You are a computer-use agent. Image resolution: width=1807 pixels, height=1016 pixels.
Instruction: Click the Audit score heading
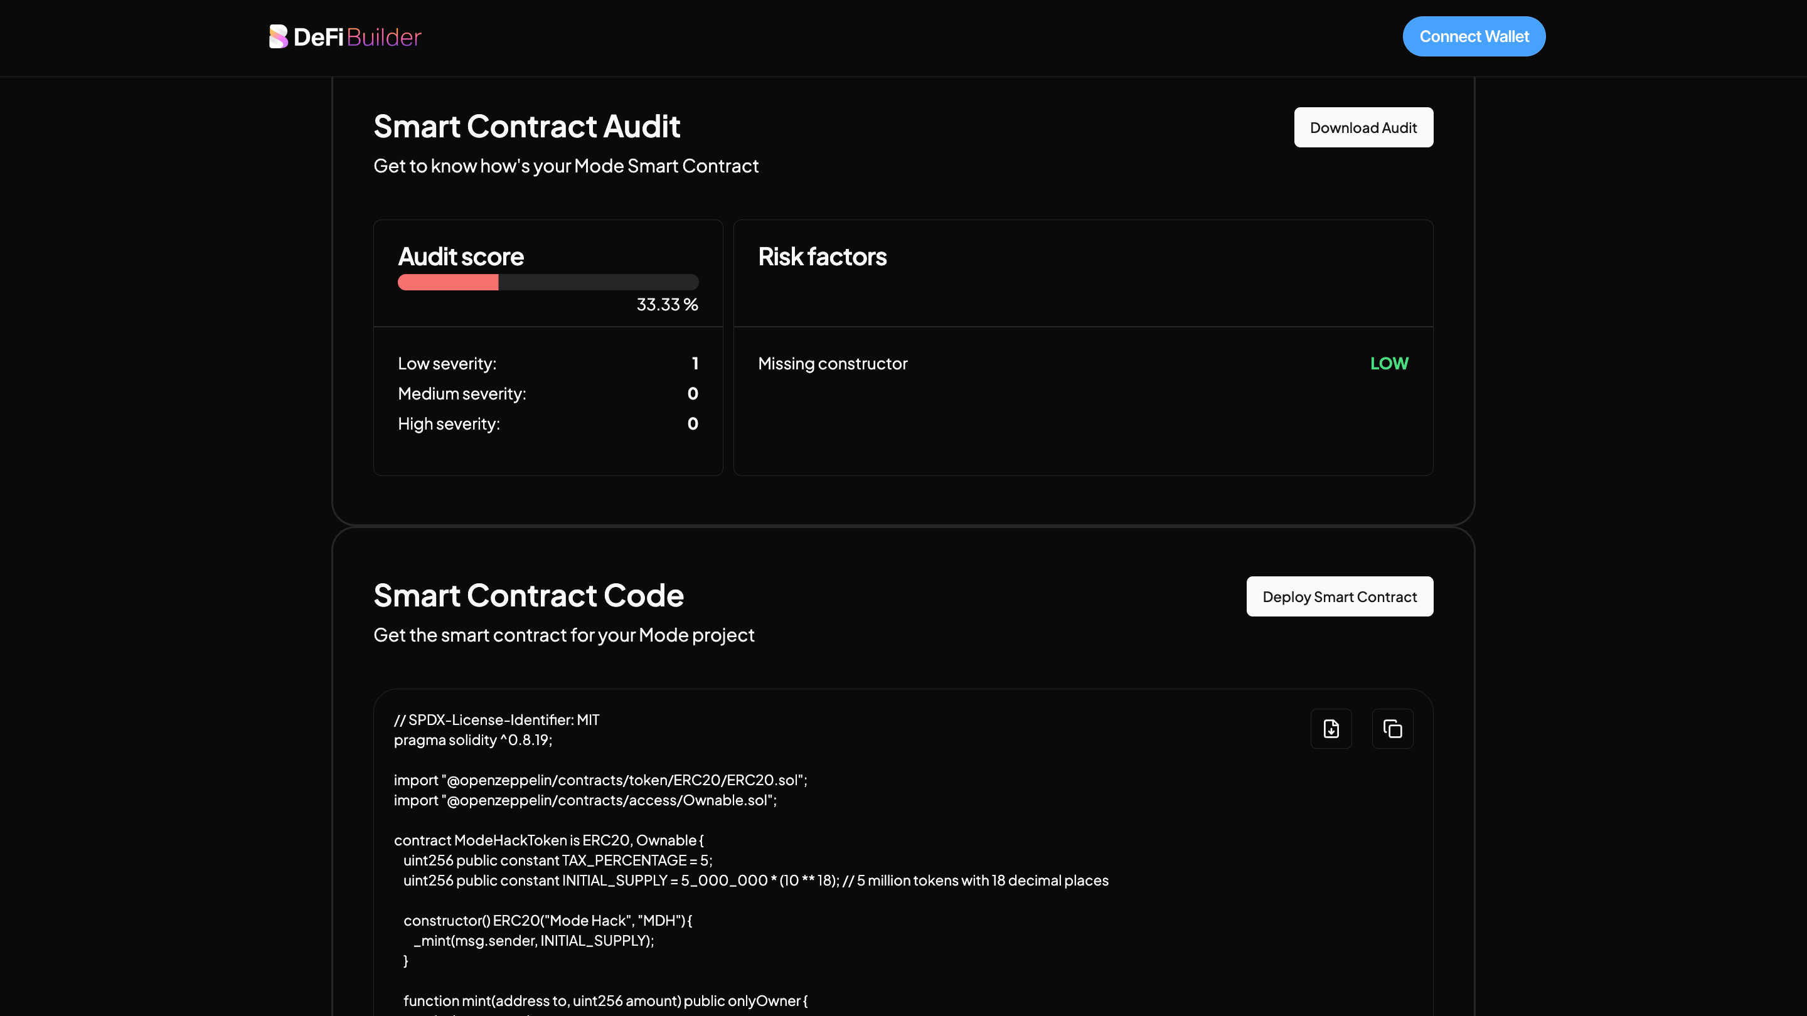click(461, 257)
